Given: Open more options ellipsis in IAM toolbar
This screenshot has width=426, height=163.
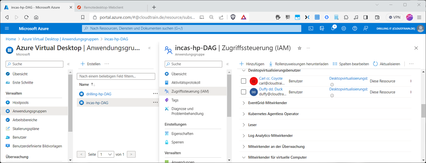Looking at the screenshot, I should point(411,64).
